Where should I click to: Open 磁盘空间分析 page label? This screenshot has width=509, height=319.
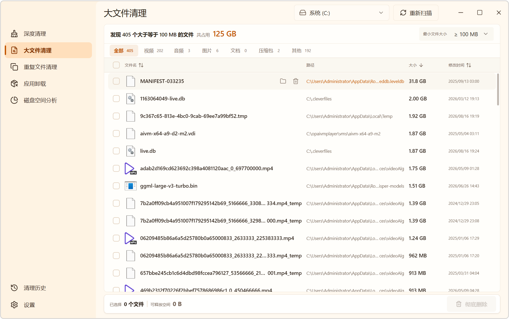[x=40, y=100]
